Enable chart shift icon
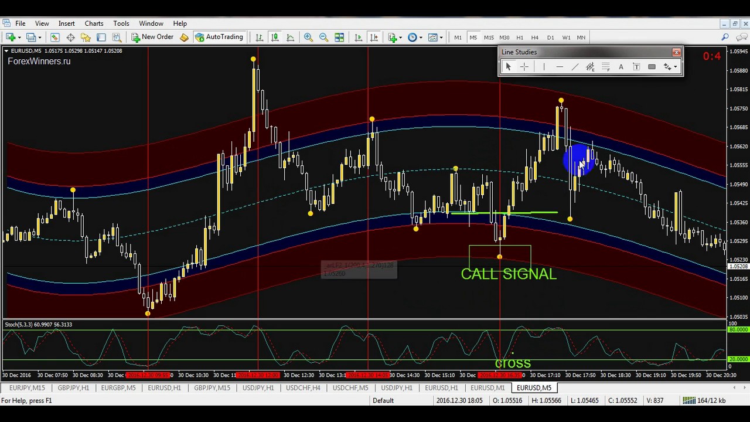This screenshot has height=422, width=750. point(374,38)
